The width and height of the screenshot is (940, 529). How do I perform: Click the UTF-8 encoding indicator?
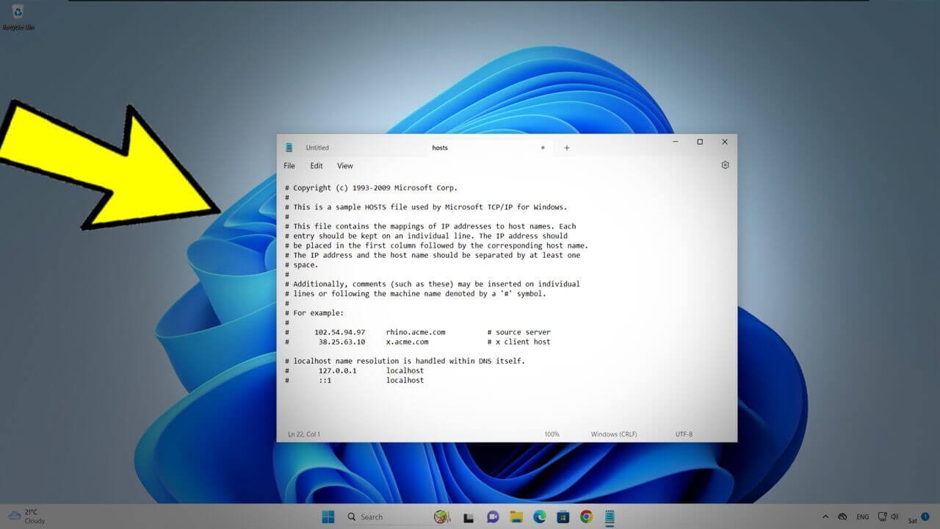684,434
